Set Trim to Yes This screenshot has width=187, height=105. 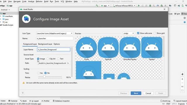[38, 73]
